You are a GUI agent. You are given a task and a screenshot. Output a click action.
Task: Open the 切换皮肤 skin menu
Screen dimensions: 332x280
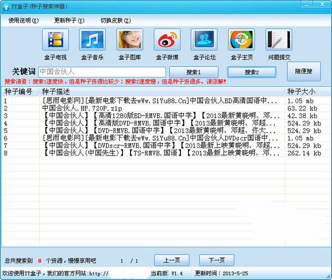pos(115,20)
